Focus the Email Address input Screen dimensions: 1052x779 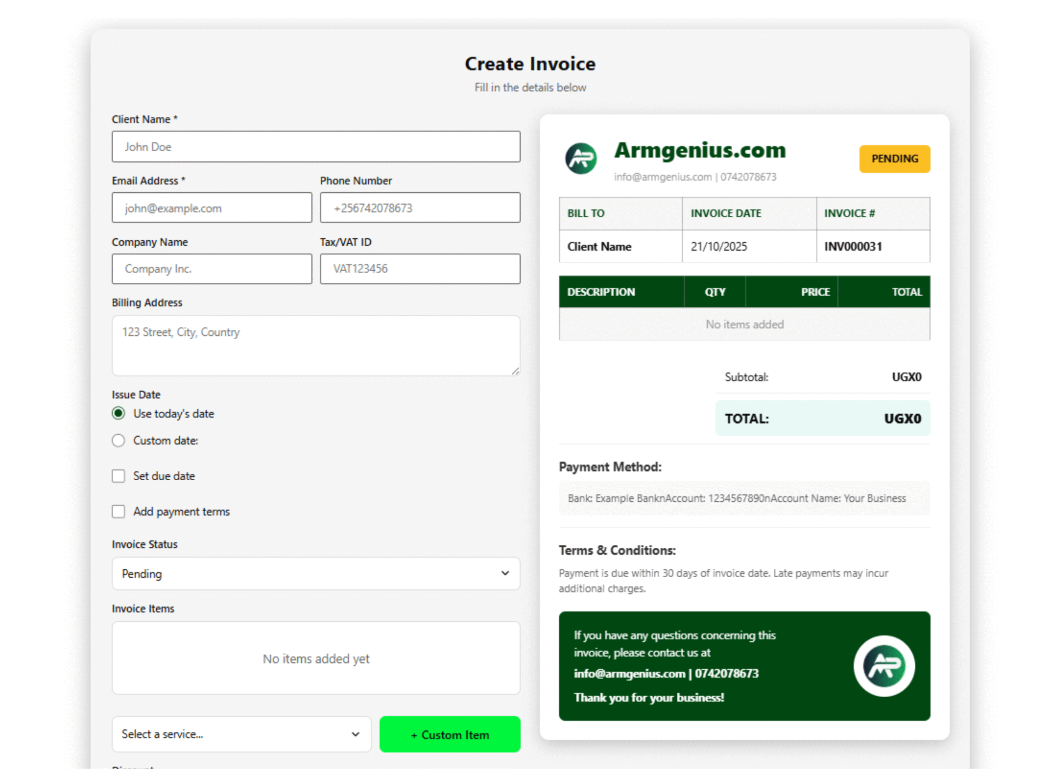(212, 208)
